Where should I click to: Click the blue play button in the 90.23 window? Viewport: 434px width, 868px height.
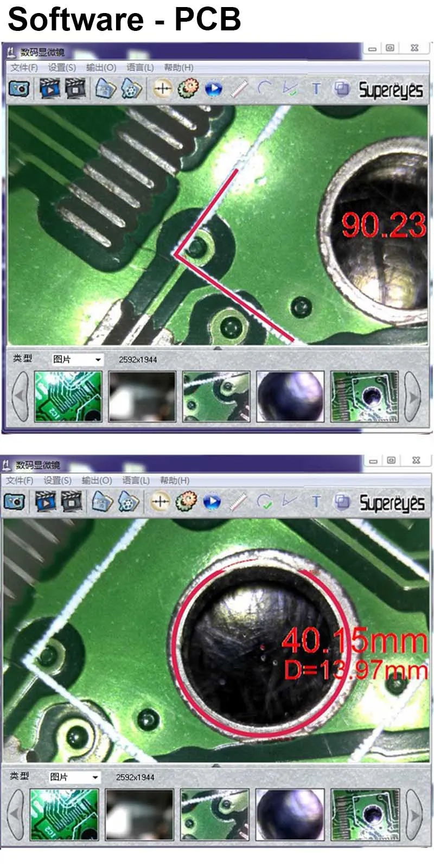click(x=214, y=88)
